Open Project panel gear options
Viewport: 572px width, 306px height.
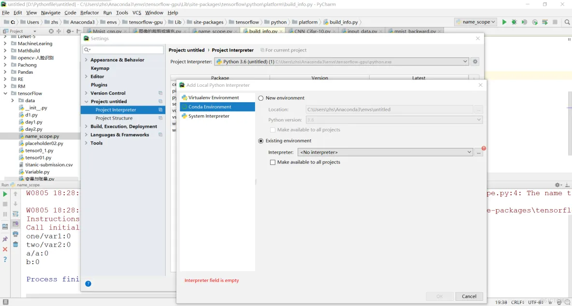(69, 31)
